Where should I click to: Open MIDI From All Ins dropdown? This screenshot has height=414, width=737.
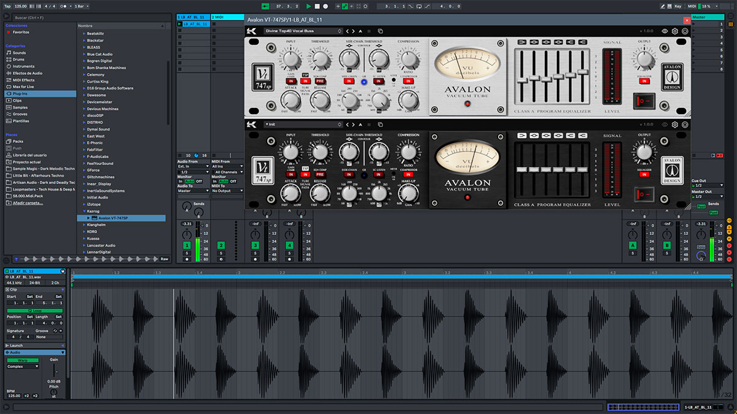pos(227,166)
